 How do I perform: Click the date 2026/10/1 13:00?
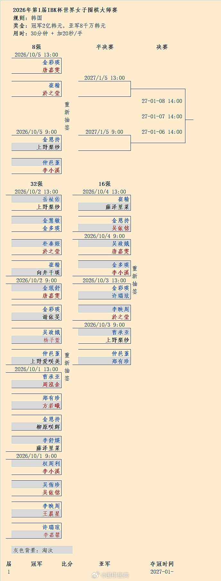37,369
